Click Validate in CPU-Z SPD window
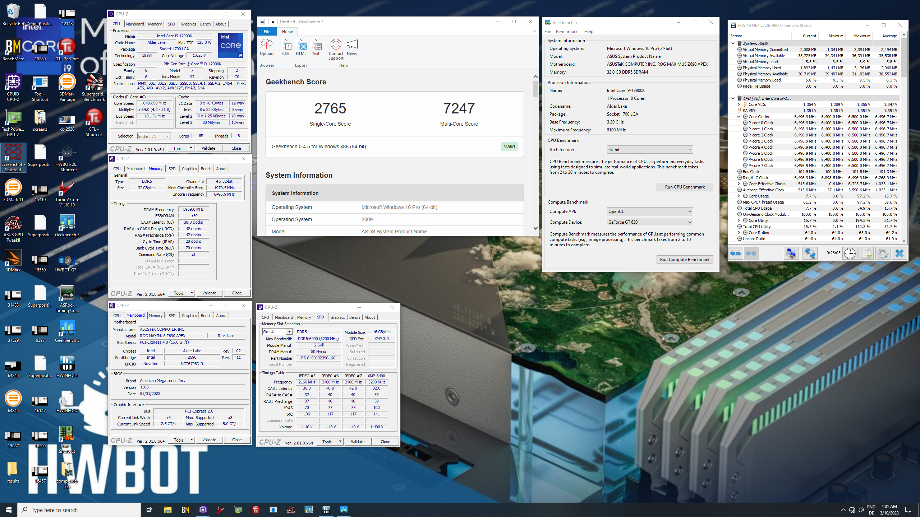920x517 pixels. pos(358,442)
